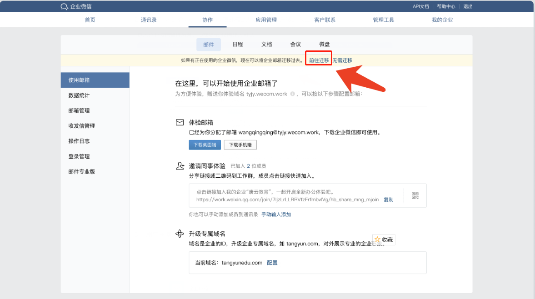Viewport: 535px width, 299px height.
Task: Open the 我的企业 menu
Action: coord(442,20)
